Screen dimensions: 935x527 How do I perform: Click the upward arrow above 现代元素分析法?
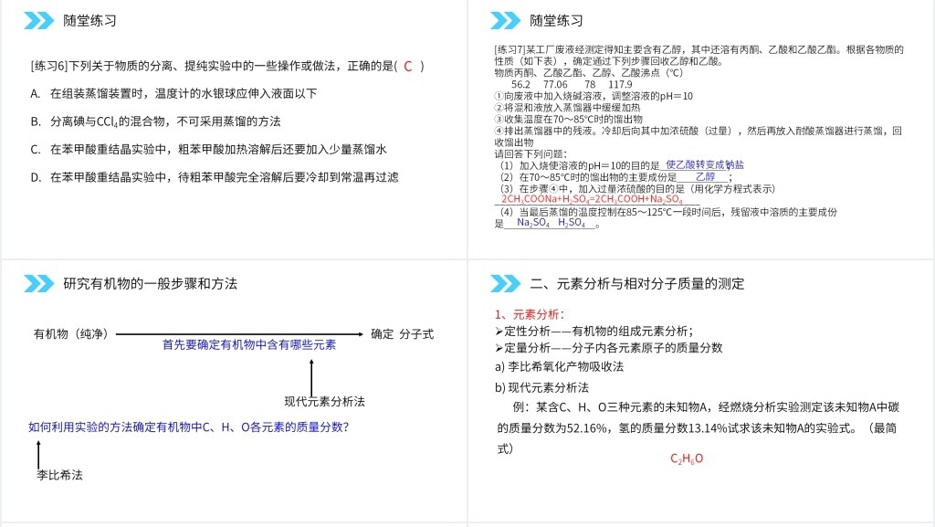[x=311, y=377]
